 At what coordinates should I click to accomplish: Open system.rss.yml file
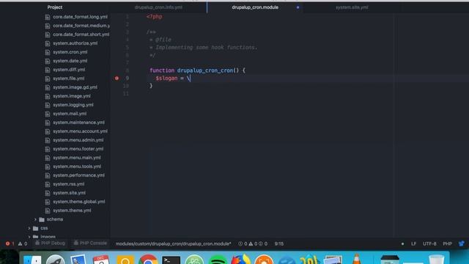[x=68, y=184]
